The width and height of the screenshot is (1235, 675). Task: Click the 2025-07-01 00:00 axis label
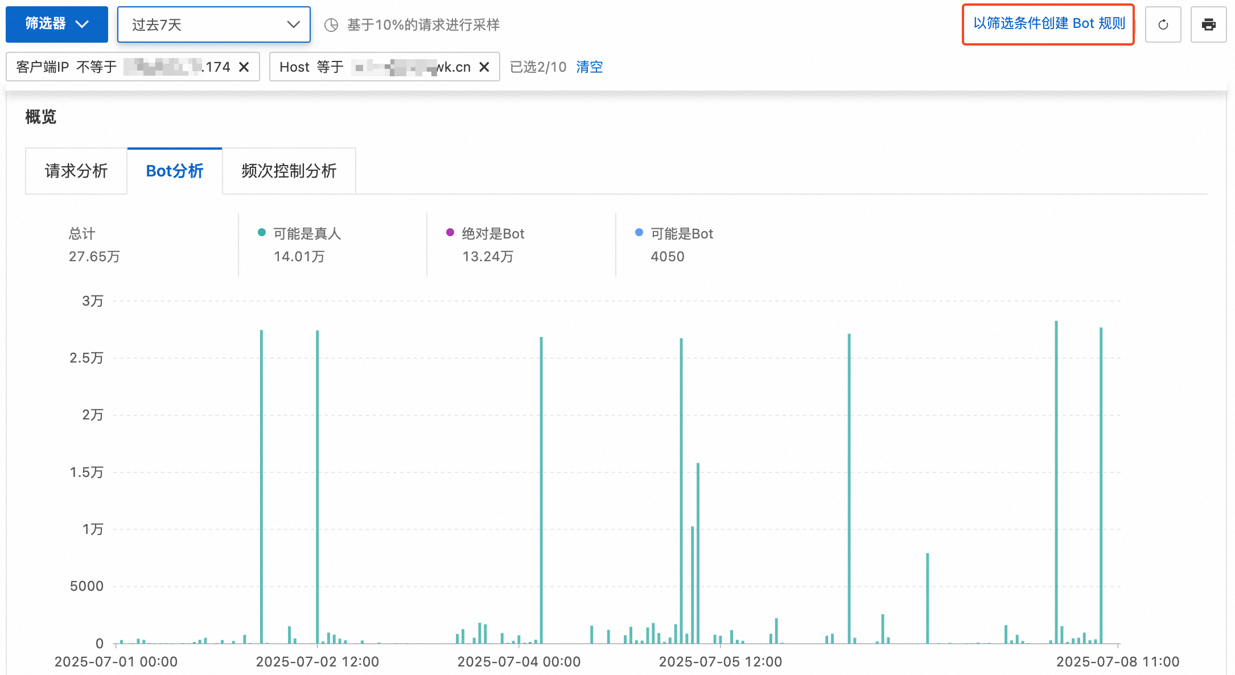tap(116, 662)
